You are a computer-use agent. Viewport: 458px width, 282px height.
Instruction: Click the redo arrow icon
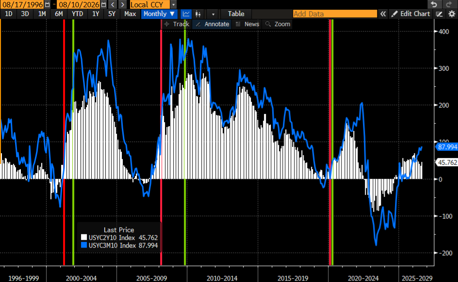pyautogui.click(x=449, y=4)
